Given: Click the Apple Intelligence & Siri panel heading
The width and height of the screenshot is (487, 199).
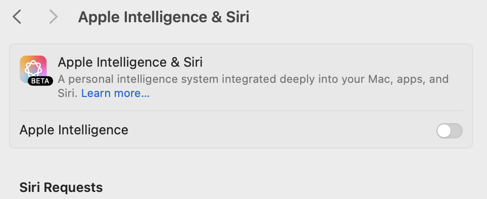Looking at the screenshot, I should pyautogui.click(x=130, y=63).
